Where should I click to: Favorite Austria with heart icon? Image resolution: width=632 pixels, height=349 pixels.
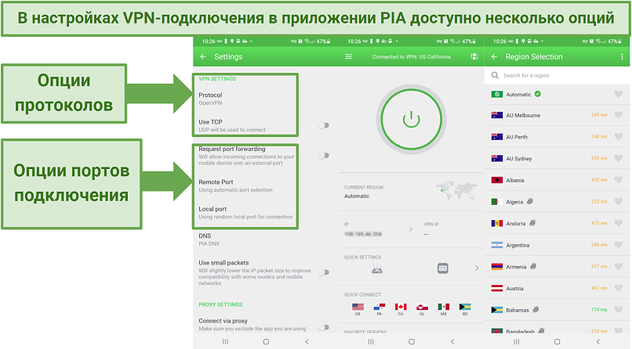(619, 288)
